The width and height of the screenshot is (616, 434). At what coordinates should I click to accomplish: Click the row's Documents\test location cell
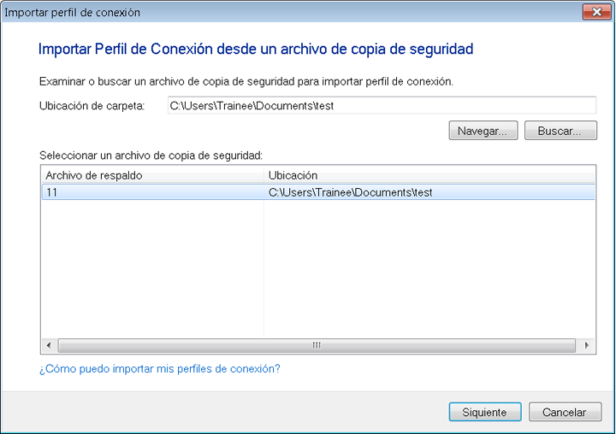coord(350,193)
